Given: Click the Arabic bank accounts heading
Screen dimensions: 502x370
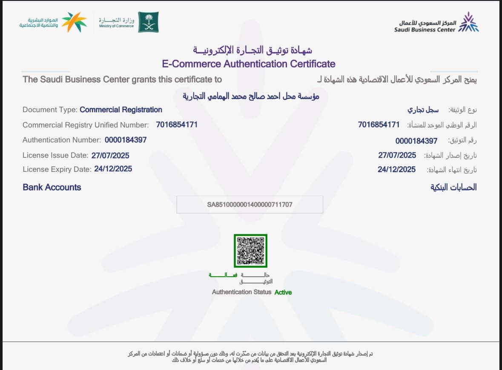Looking at the screenshot, I should [453, 187].
